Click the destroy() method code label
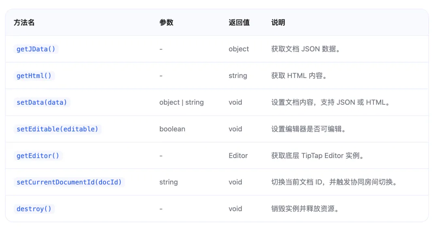This screenshot has height=230, width=437. pos(34,209)
